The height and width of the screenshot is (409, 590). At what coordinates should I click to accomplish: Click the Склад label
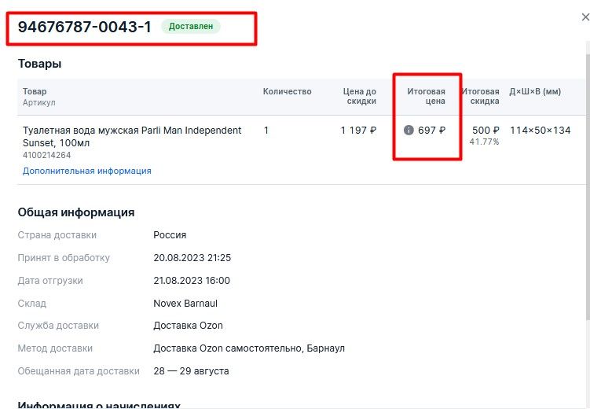click(32, 304)
